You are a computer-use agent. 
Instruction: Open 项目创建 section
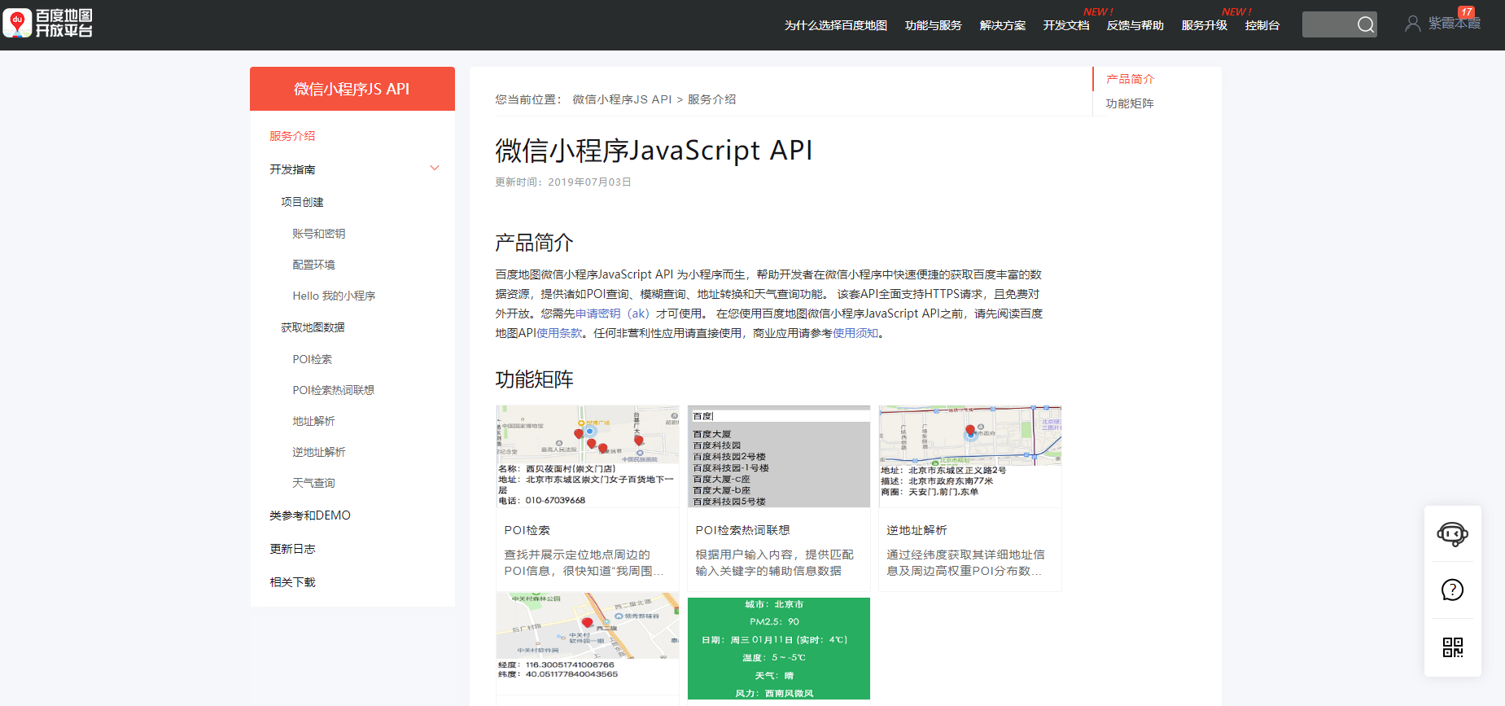pyautogui.click(x=302, y=202)
